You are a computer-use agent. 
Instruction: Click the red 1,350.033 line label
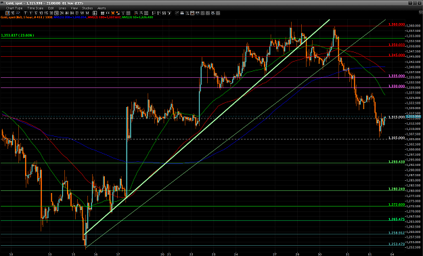[x=397, y=45]
